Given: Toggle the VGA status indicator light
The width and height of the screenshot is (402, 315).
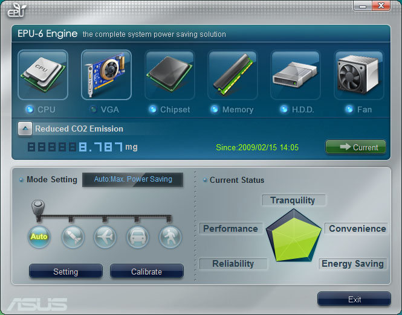Looking at the screenshot, I should point(92,110).
